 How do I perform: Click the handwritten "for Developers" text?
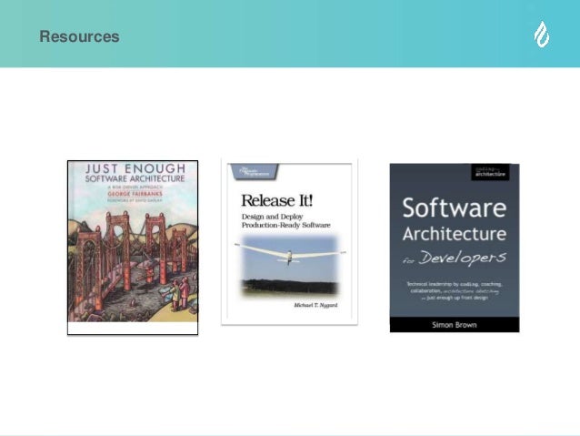click(x=455, y=258)
